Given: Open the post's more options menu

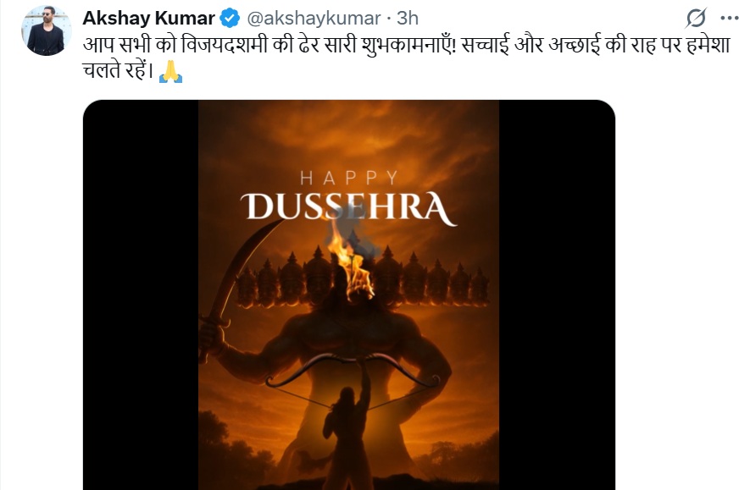Looking at the screenshot, I should (x=730, y=19).
